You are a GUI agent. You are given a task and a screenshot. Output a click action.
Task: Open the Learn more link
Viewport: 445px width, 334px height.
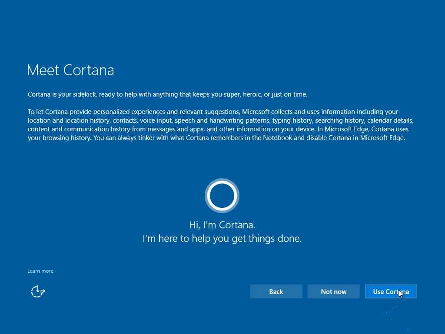(x=40, y=271)
